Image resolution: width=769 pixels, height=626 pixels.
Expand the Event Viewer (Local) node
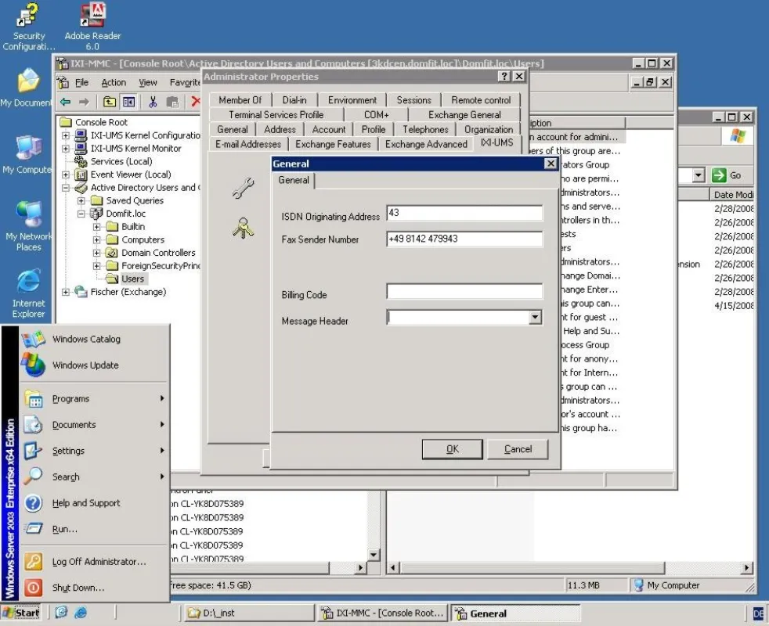point(66,174)
